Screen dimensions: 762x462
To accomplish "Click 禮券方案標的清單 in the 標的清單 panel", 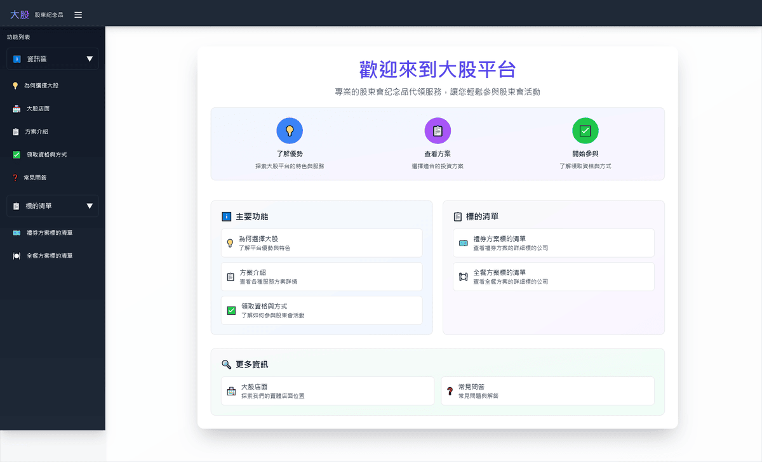I will pos(553,242).
